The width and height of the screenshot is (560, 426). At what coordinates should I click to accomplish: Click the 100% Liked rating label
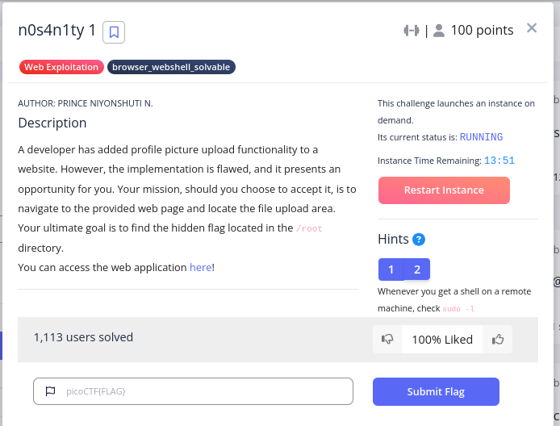coord(442,340)
